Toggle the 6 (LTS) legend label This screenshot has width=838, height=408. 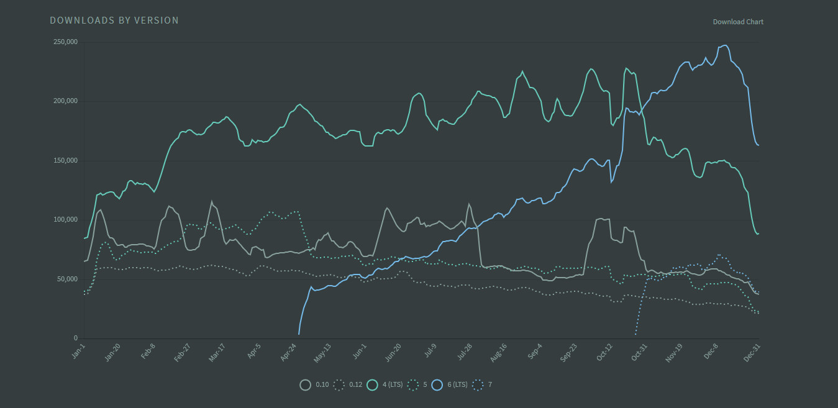click(456, 385)
